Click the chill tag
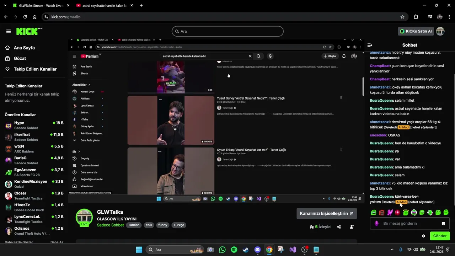The width and height of the screenshot is (455, 256). [149, 225]
